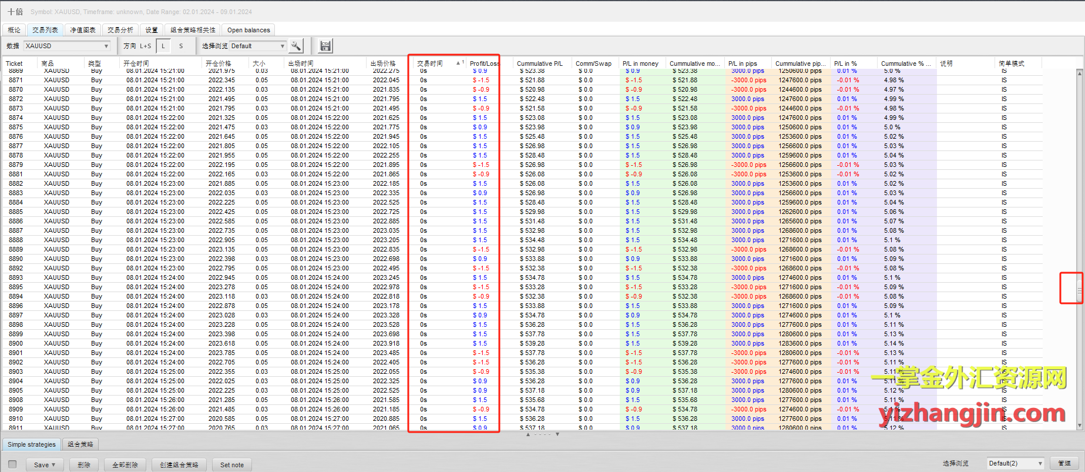The height and width of the screenshot is (472, 1085).
Task: Open the 交易分析 tab
Action: (120, 30)
